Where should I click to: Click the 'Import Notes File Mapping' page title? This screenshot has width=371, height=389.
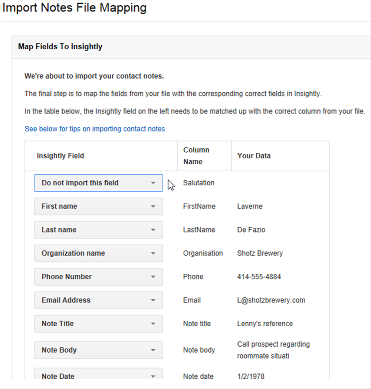click(75, 8)
